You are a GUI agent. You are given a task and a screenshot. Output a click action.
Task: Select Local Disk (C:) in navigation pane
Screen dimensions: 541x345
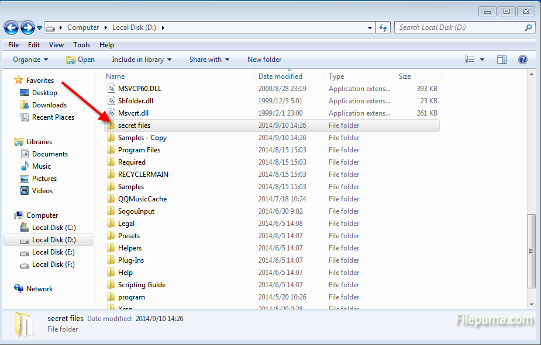click(53, 228)
